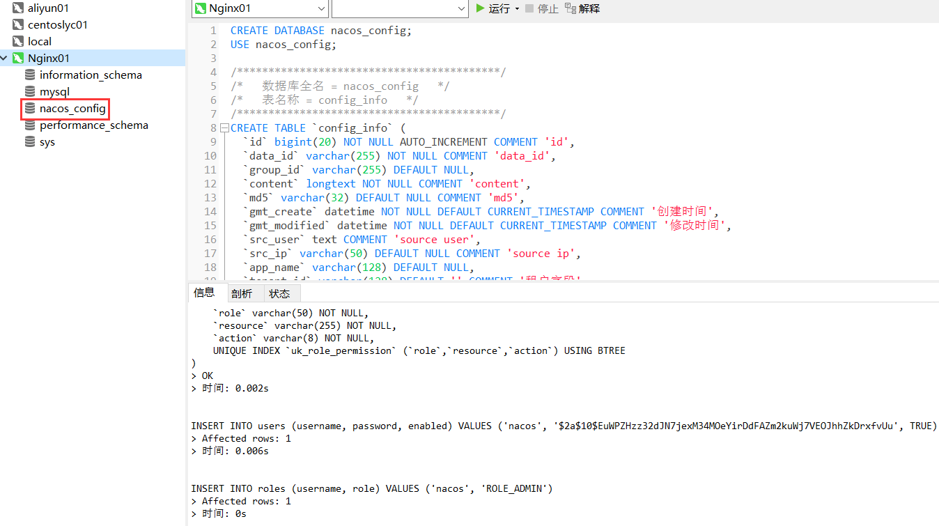Click the `resource` varchar(255) output line

coord(305,325)
